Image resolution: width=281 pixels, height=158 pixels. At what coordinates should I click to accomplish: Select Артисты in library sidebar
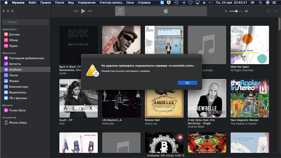[x=25, y=64]
